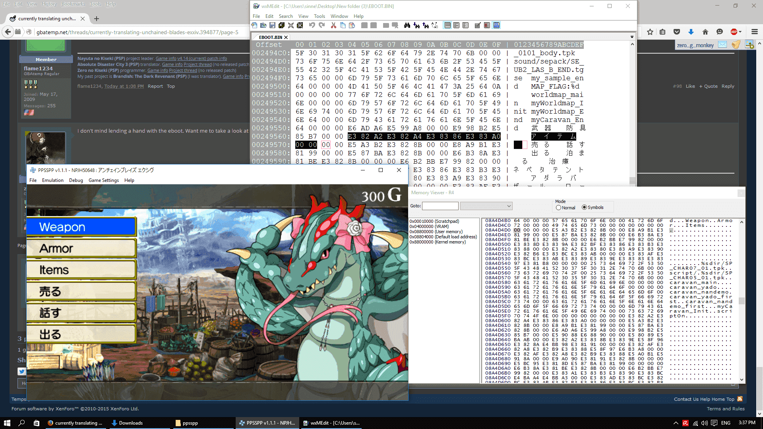Click the wxMEdit hex view vertical scrollbar
Viewport: 763px width, 429px height.
pos(632,113)
